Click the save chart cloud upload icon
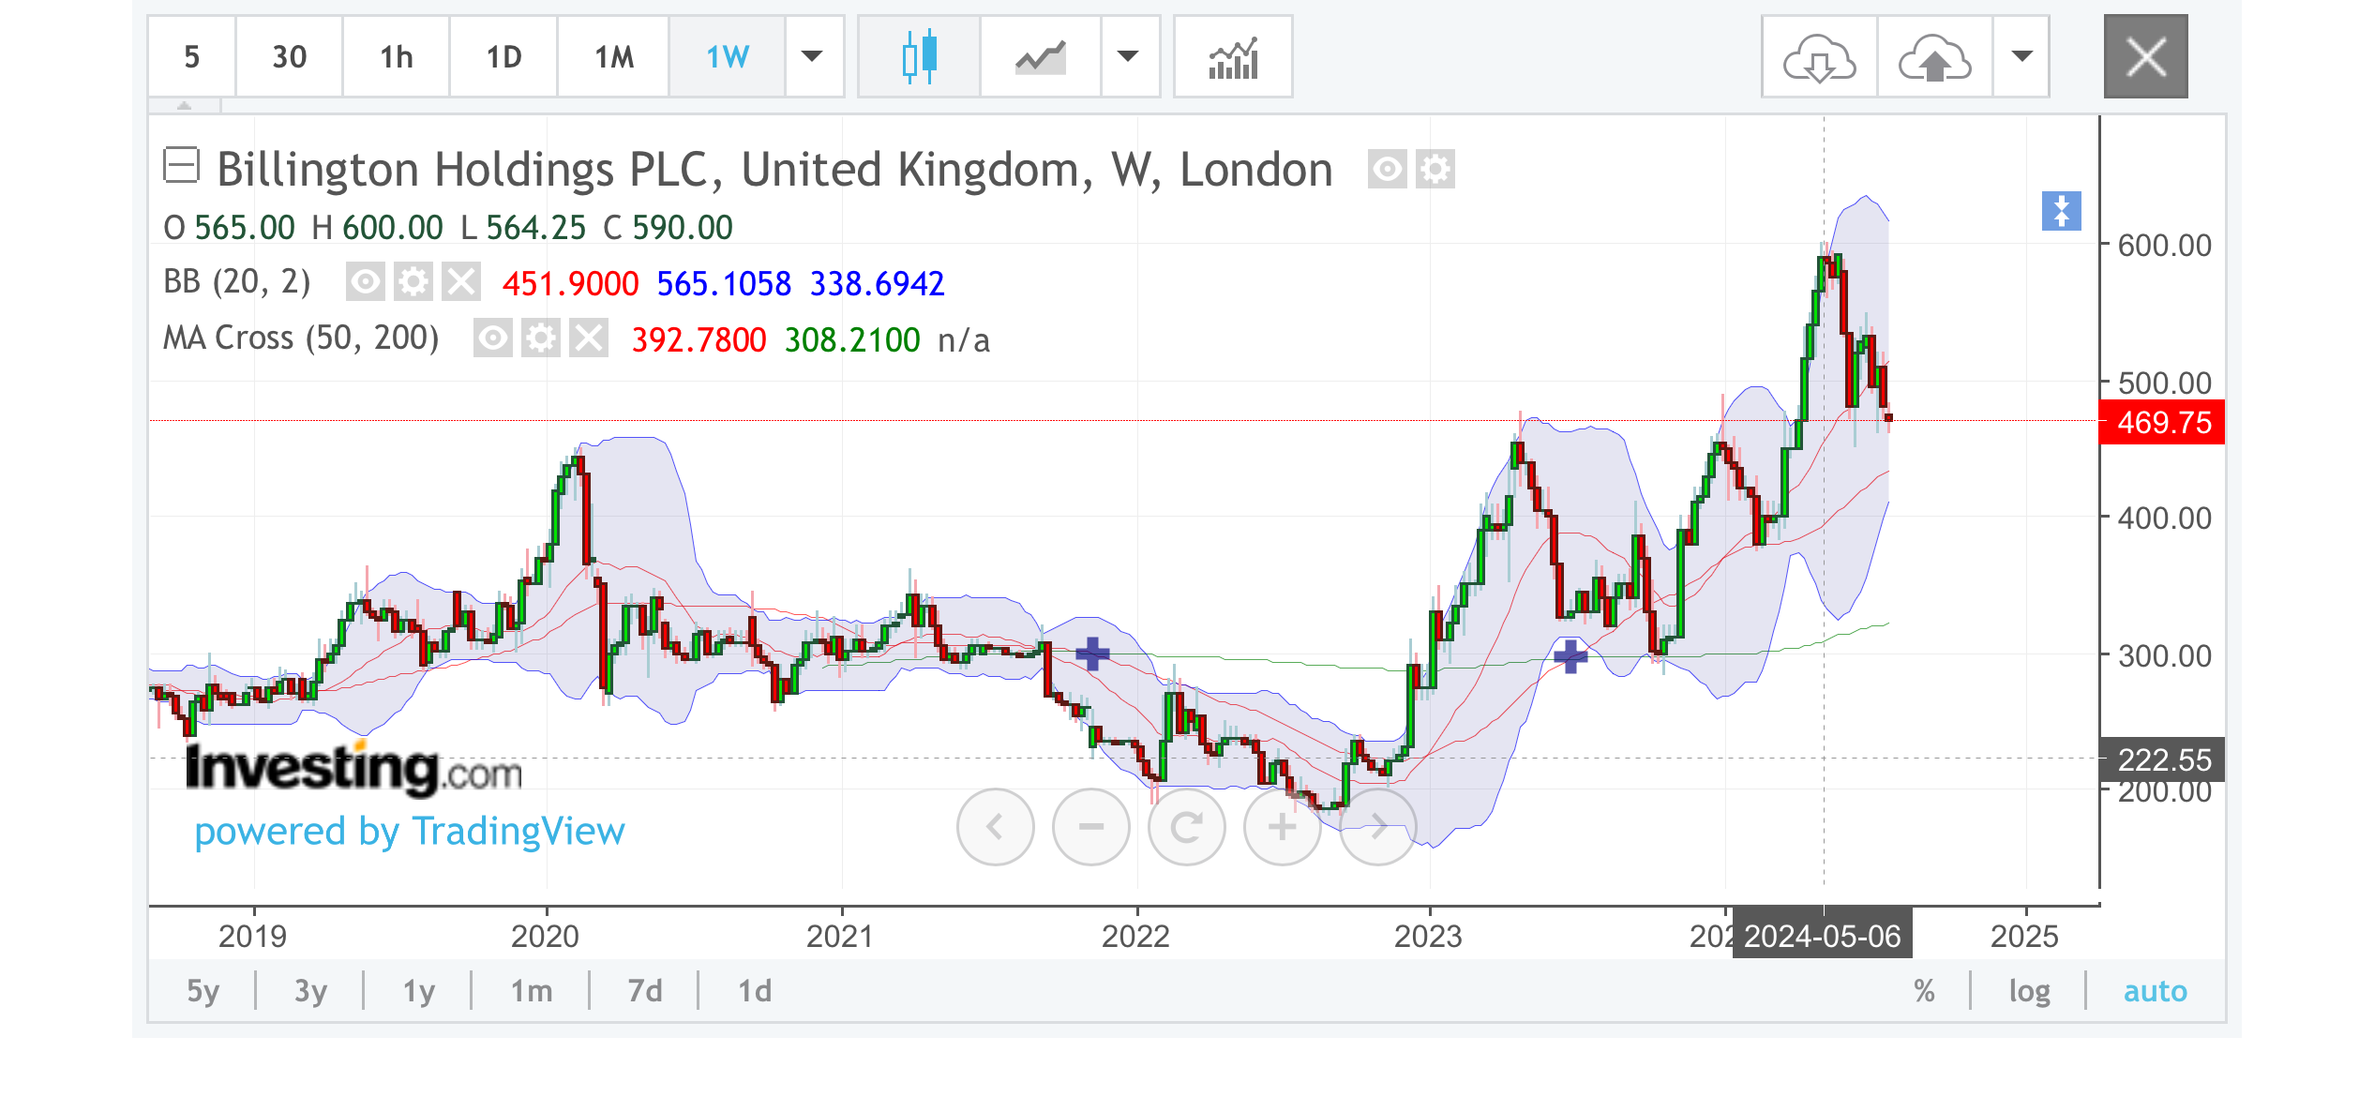This screenshot has height=1097, width=2374. click(1934, 56)
